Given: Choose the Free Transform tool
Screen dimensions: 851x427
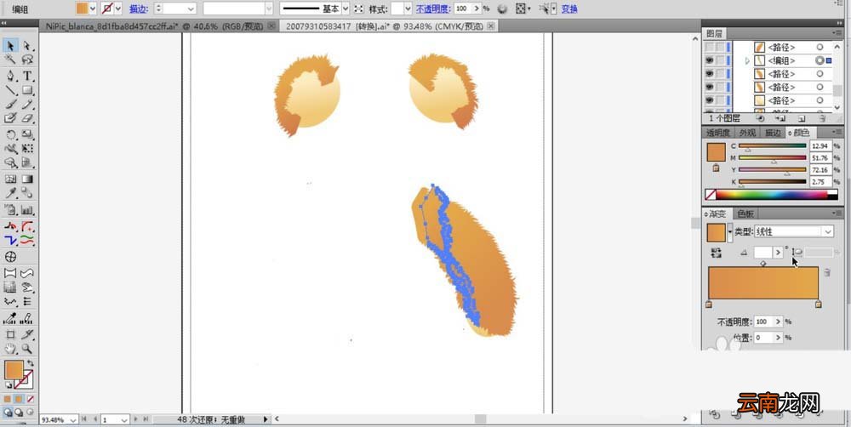Looking at the screenshot, I should coord(27,149).
